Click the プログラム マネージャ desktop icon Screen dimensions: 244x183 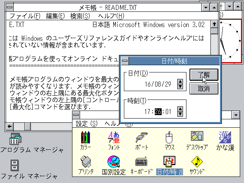[15, 139]
